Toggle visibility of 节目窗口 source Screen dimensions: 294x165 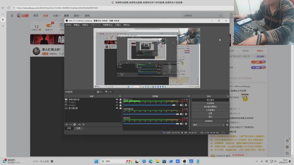tap(117, 102)
